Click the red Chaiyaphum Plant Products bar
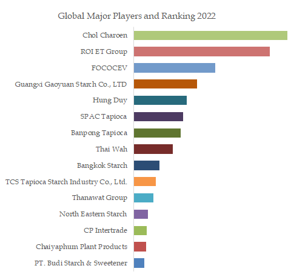 (140, 247)
